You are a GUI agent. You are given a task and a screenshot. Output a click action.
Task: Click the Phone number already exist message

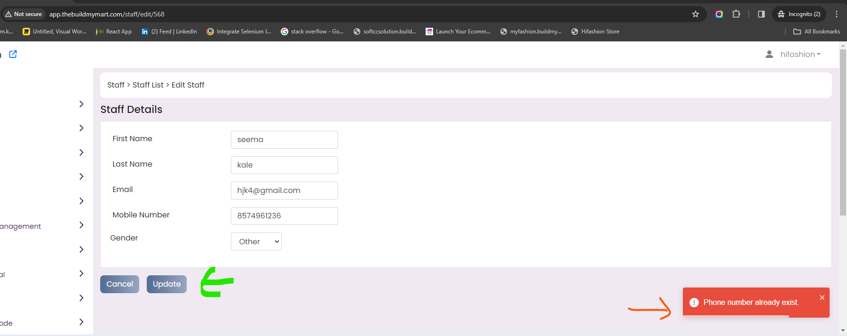pos(751,303)
